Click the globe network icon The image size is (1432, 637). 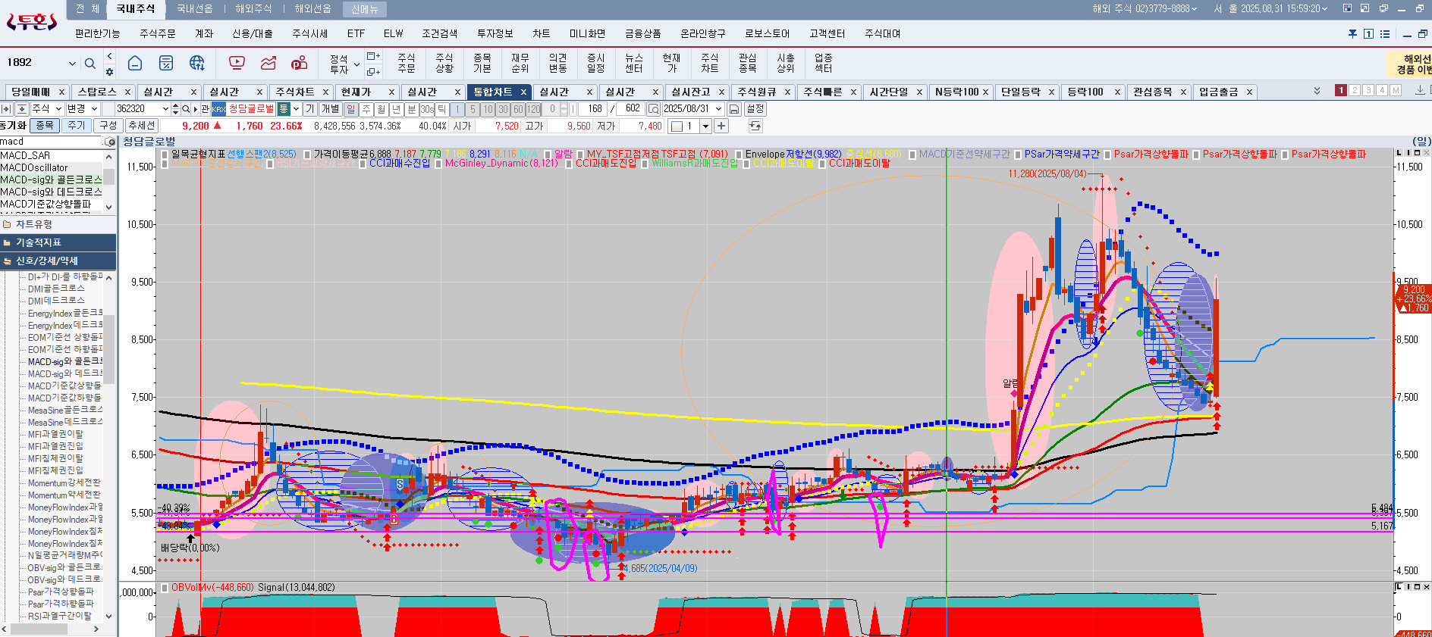(197, 63)
